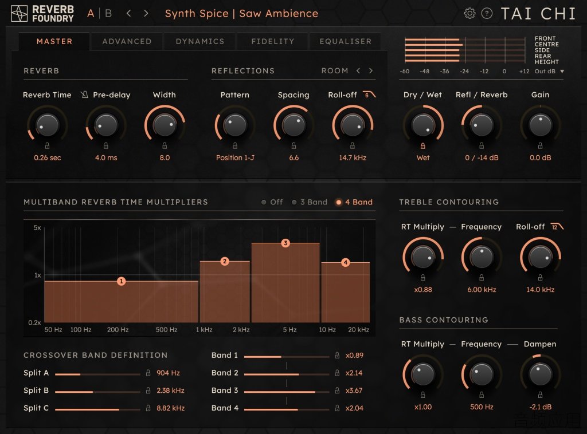Open the settings gear icon
The width and height of the screenshot is (587, 434).
469,14
